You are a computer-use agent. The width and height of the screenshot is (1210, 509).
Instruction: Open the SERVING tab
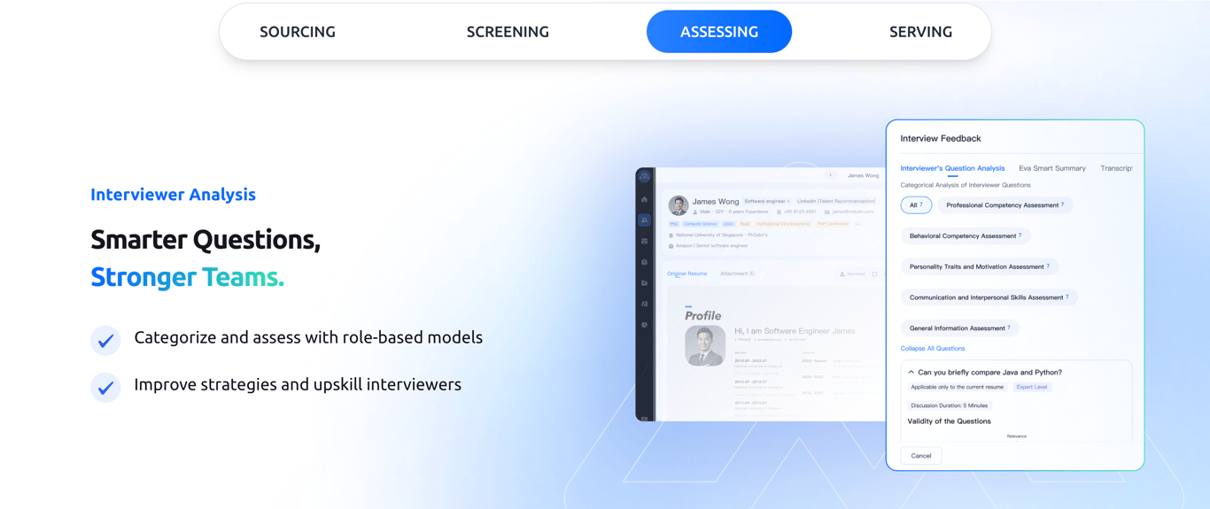click(921, 32)
